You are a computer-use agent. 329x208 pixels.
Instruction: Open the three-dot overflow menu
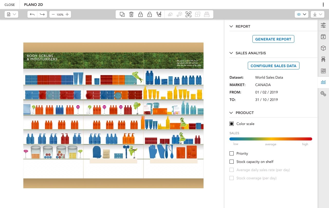tap(323, 4)
